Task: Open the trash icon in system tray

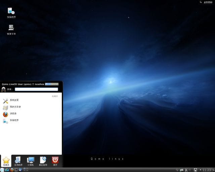Action: [196, 170]
